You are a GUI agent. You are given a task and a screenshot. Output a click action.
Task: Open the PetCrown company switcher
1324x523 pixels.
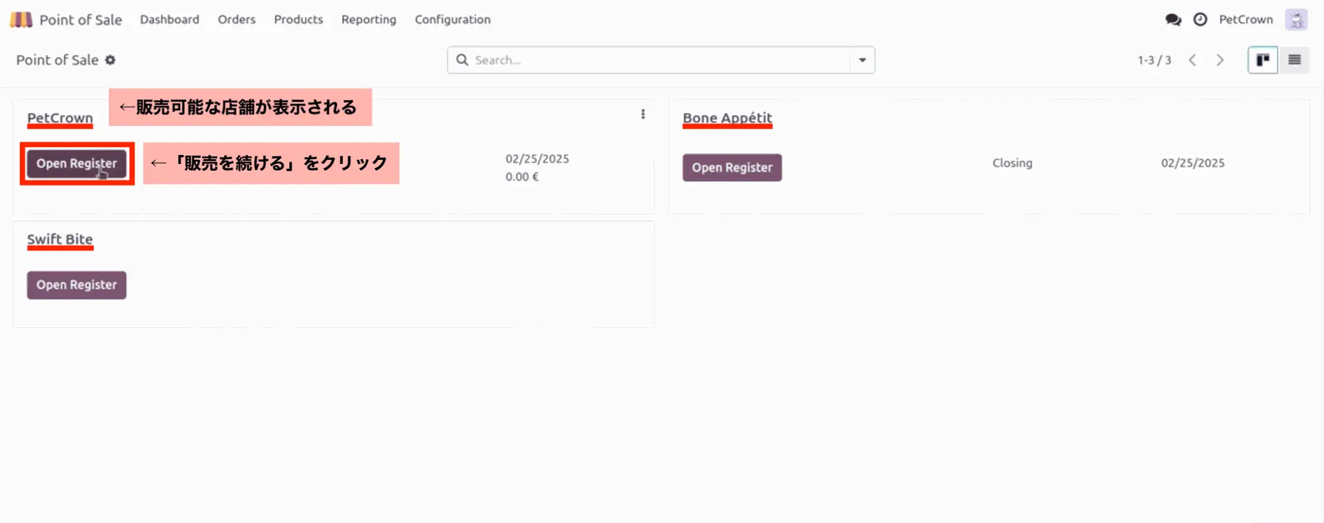pos(1245,19)
